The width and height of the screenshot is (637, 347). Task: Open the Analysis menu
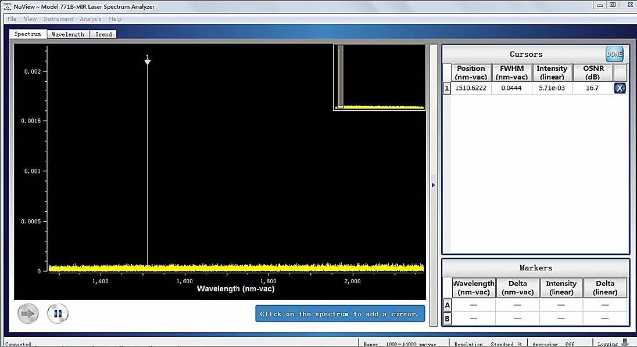click(x=90, y=19)
